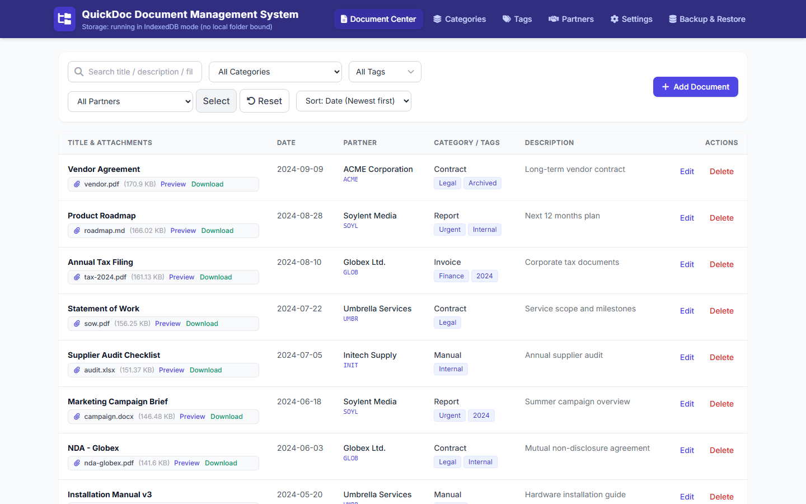Viewport: 806px width, 504px height.
Task: Edit the Vendor Agreement document
Action: coord(687,171)
